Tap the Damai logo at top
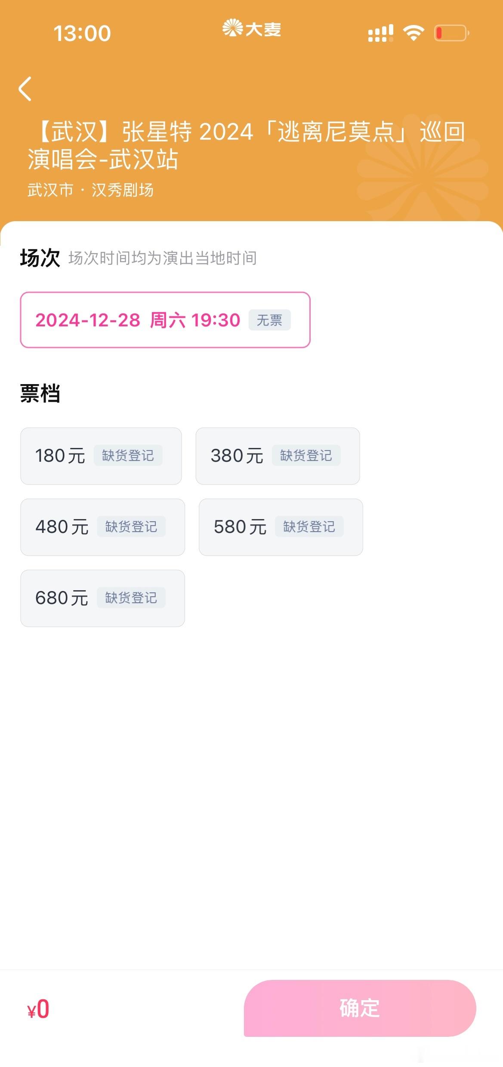Screen dimensions: 503x1067 (x=252, y=29)
